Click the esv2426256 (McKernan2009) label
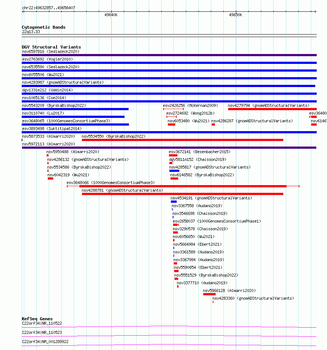 coord(190,105)
